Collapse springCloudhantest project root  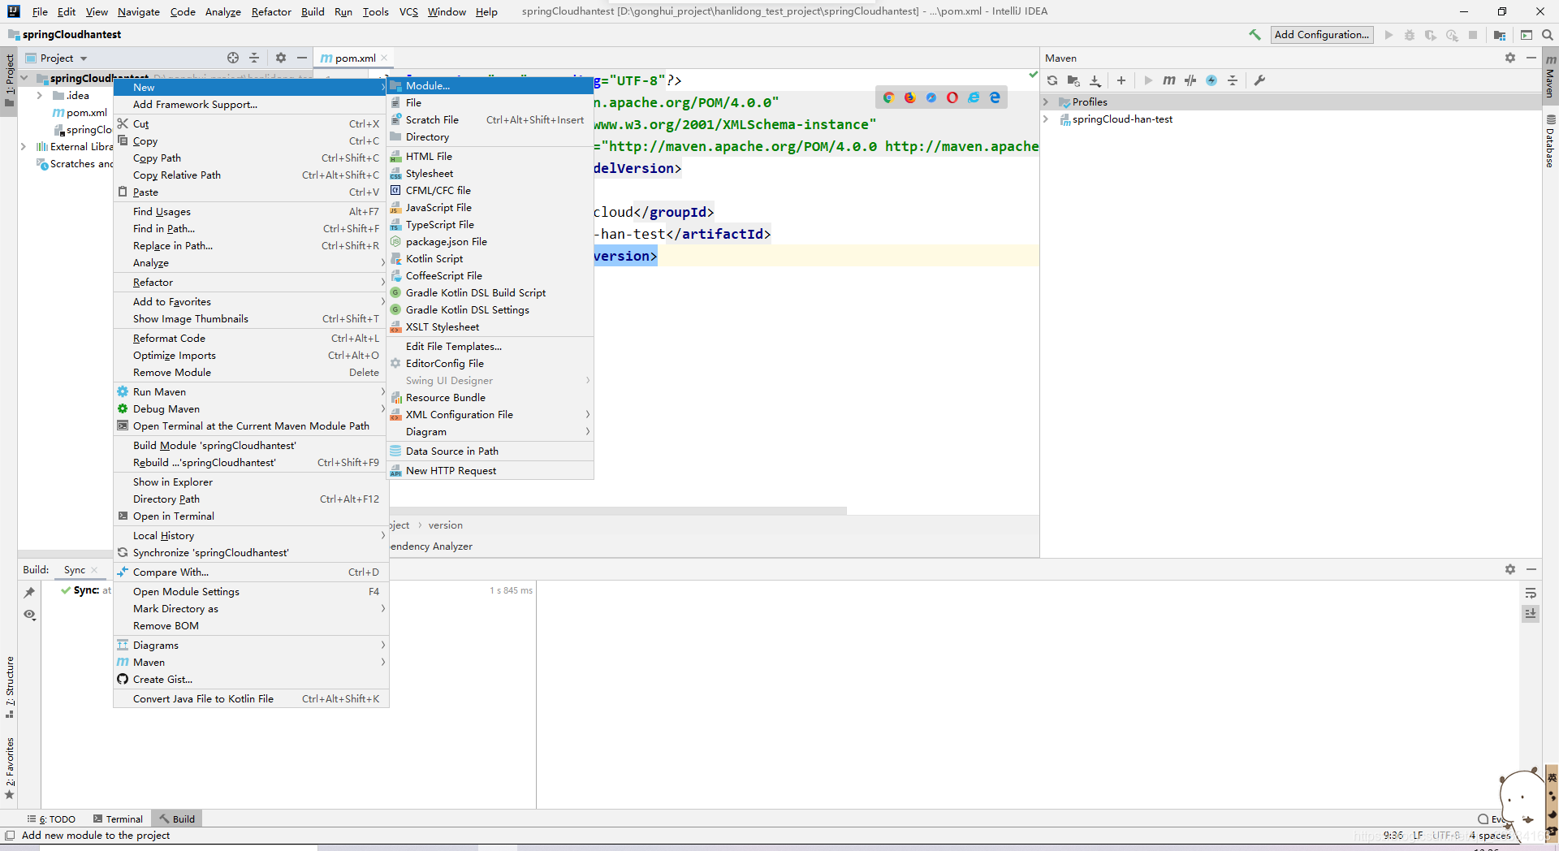[x=24, y=78]
